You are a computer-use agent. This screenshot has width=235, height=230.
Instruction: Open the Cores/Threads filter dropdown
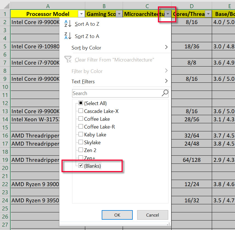pyautogui.click(x=208, y=14)
